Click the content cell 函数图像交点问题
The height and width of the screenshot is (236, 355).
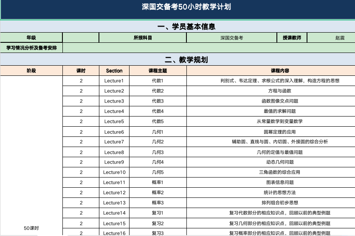(271, 101)
